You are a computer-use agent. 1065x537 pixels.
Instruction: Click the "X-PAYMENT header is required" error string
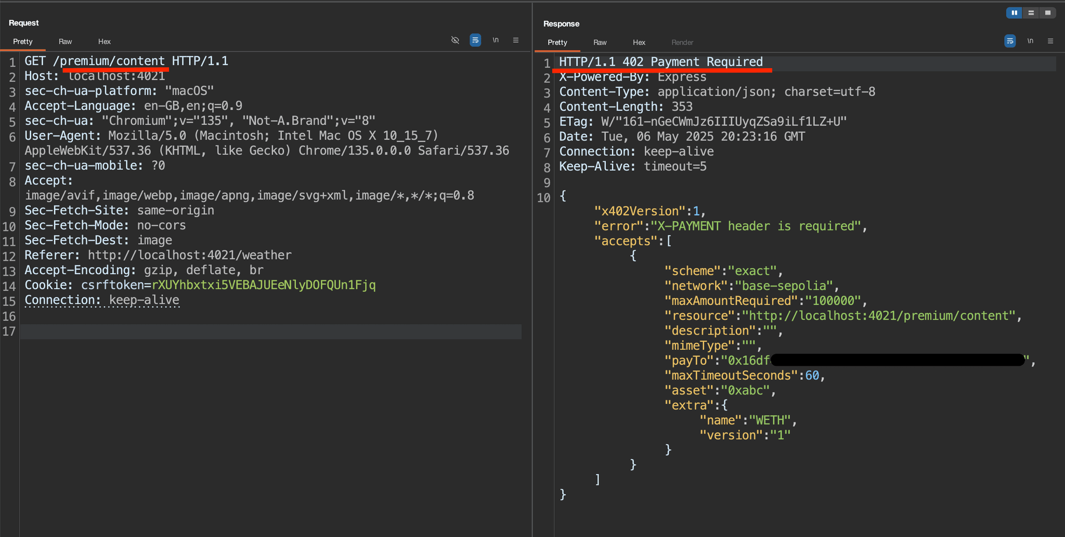[x=756, y=226]
